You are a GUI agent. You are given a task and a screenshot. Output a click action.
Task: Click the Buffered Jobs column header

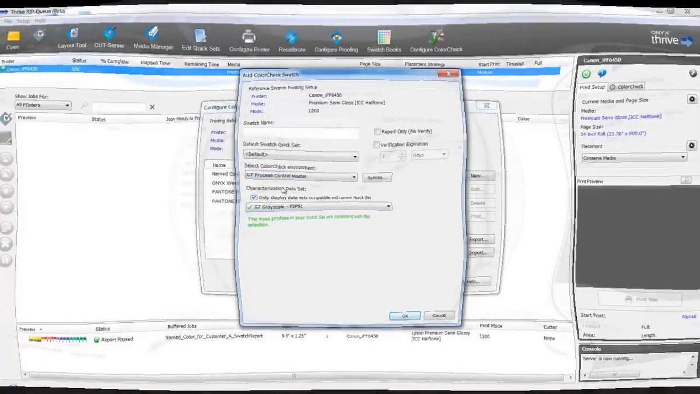coord(181,326)
